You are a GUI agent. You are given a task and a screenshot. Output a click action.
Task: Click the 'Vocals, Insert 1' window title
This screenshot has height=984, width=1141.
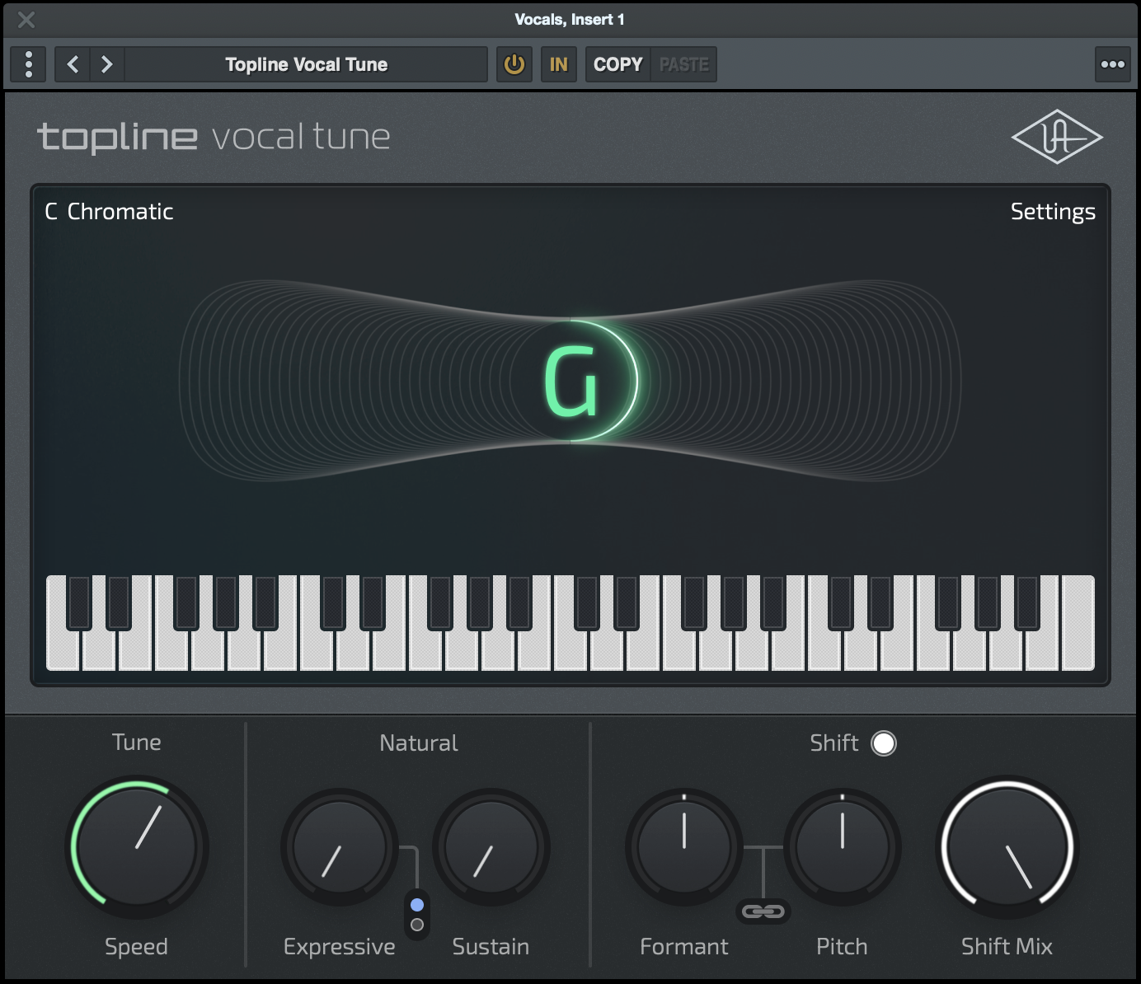(570, 20)
